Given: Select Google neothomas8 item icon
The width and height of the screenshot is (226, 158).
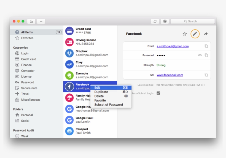Looking at the screenshot, I should [x=69, y=109].
